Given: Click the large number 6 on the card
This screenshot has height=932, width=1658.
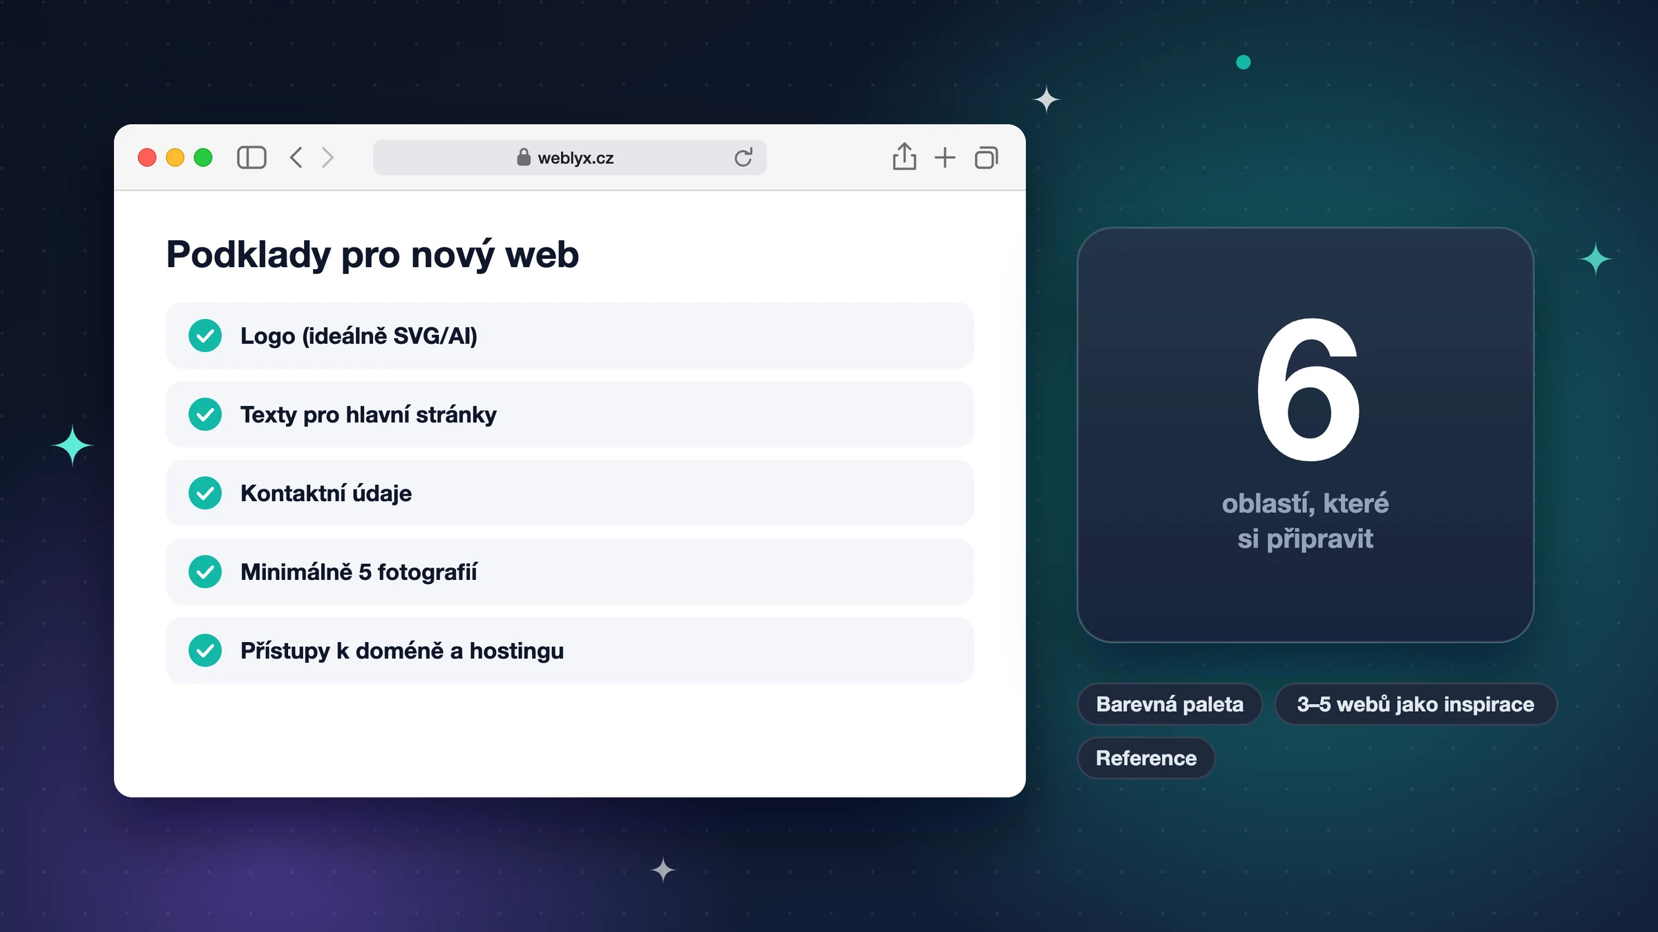Looking at the screenshot, I should 1307,390.
